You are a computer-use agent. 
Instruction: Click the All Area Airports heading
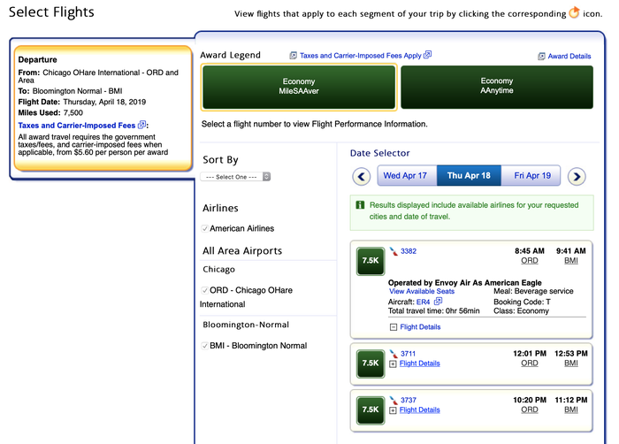pyautogui.click(x=242, y=251)
